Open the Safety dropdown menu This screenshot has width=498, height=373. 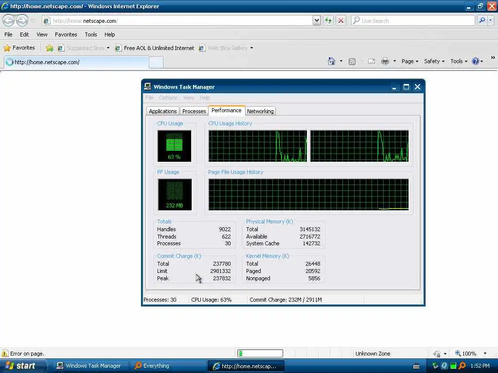point(434,61)
